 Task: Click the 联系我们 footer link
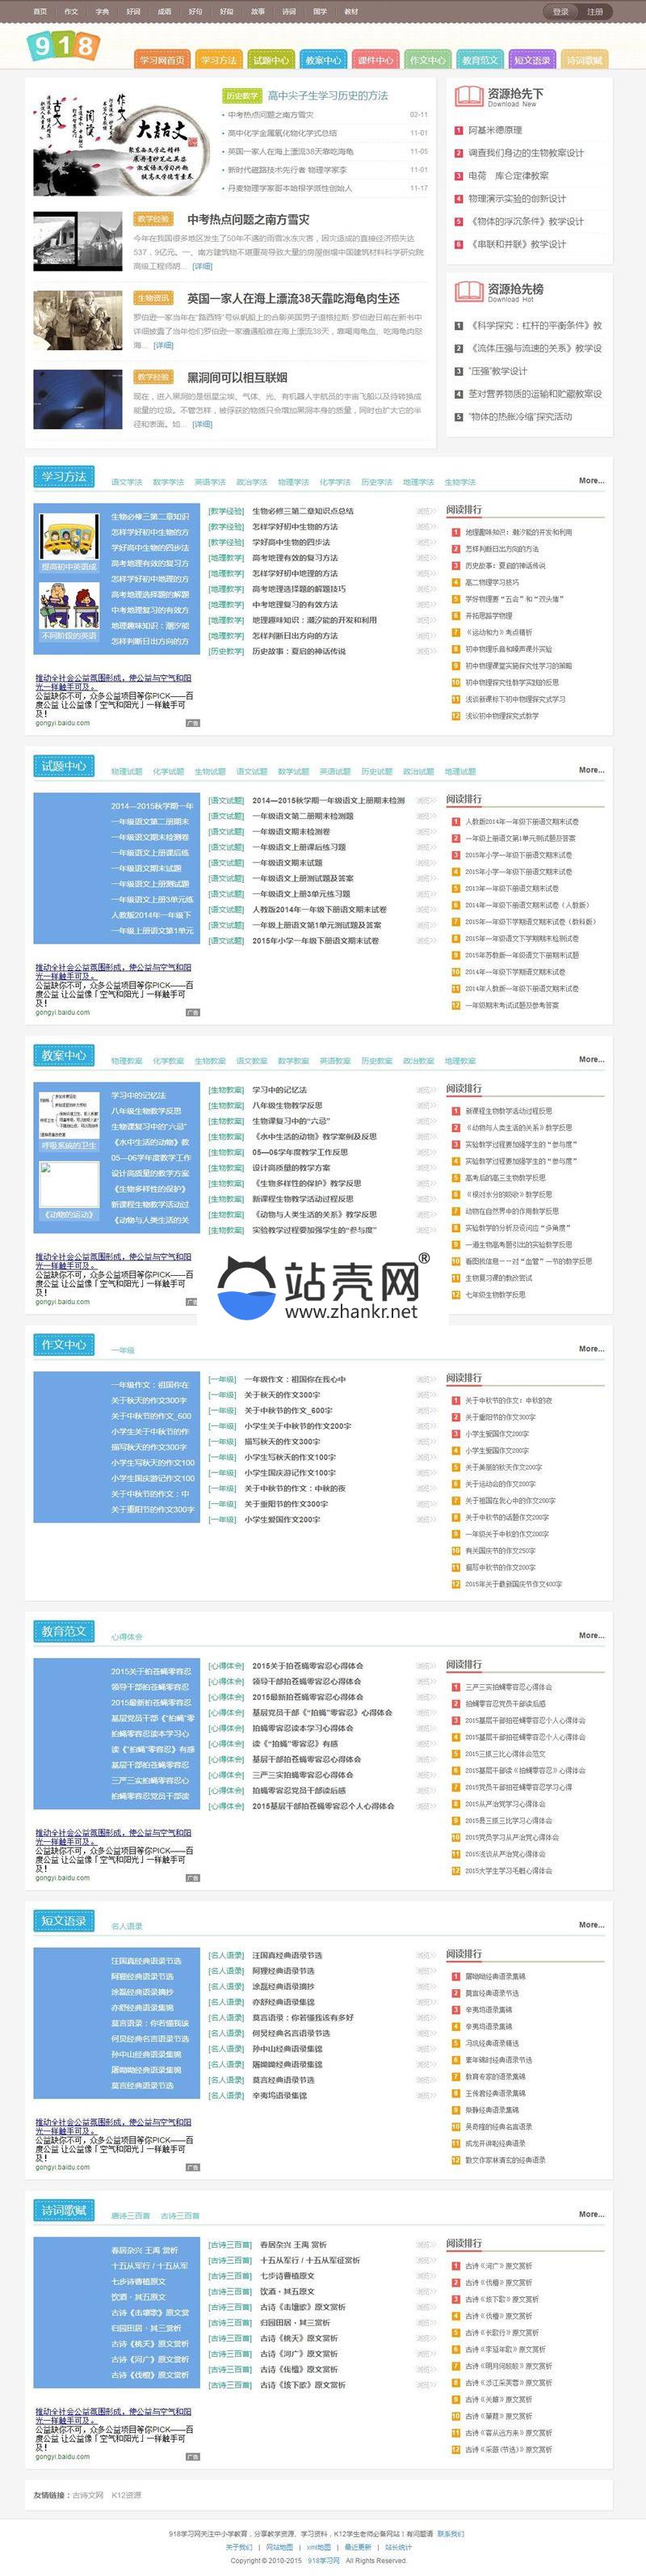tap(451, 2533)
